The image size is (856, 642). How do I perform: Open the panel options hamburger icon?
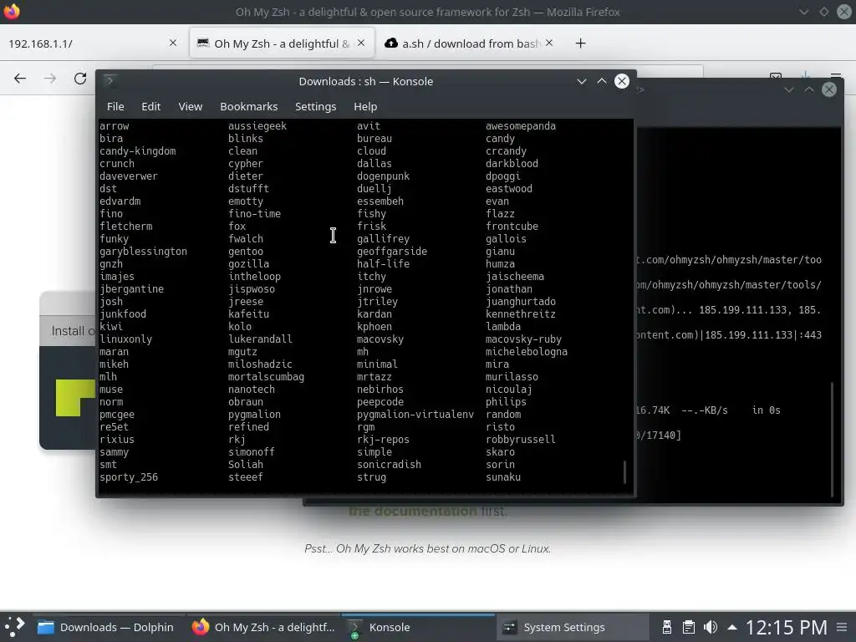pyautogui.click(x=843, y=627)
